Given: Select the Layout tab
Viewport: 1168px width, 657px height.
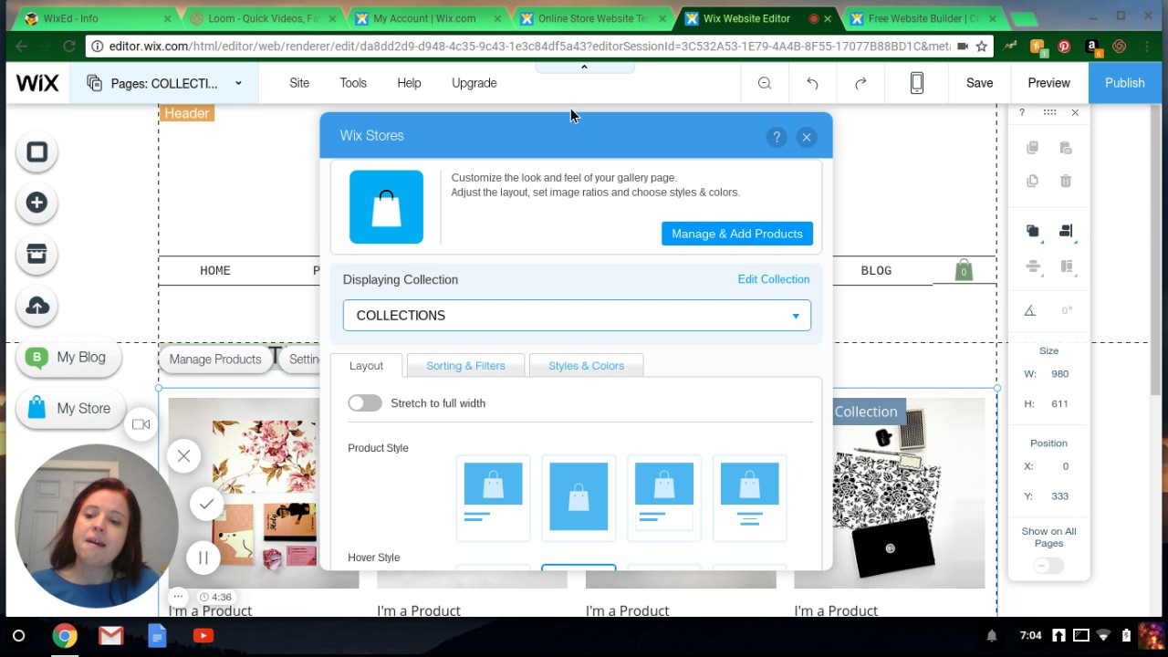Looking at the screenshot, I should [366, 366].
